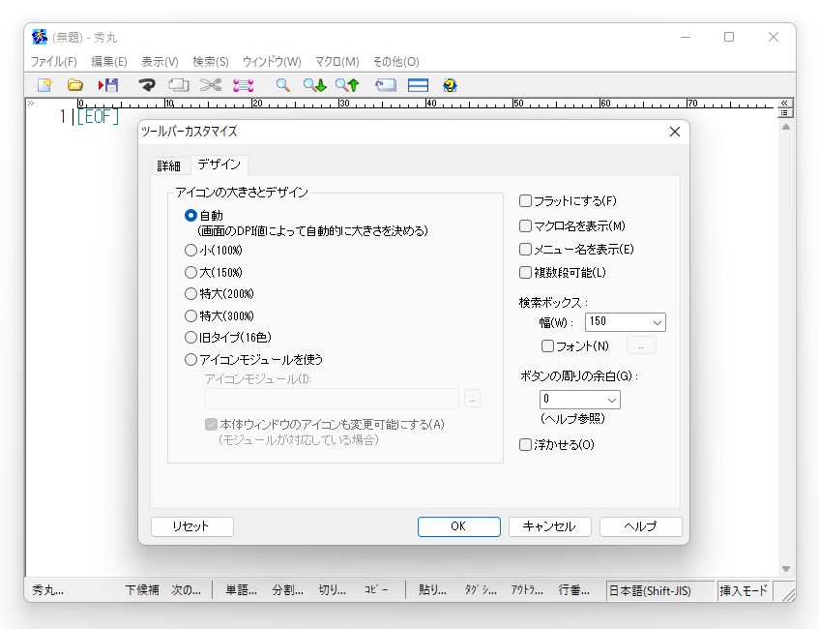Click the 分割... function key label
Screen dimensions: 819x629
pos(287,590)
